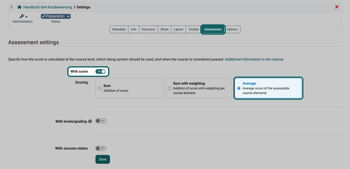This screenshot has height=169, width=350.
Task: Turn off the With score toggle
Action: (100, 71)
